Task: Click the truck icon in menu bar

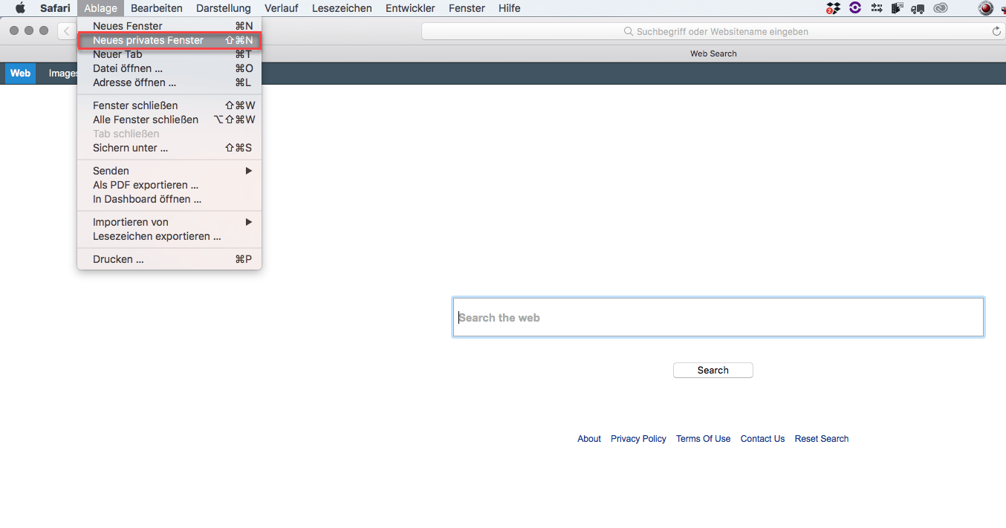Action: tap(918, 8)
